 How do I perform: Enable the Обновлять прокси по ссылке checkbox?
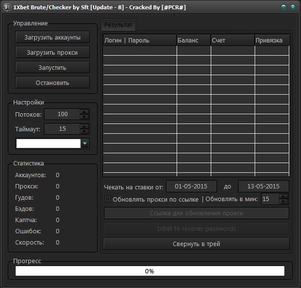(x=108, y=199)
